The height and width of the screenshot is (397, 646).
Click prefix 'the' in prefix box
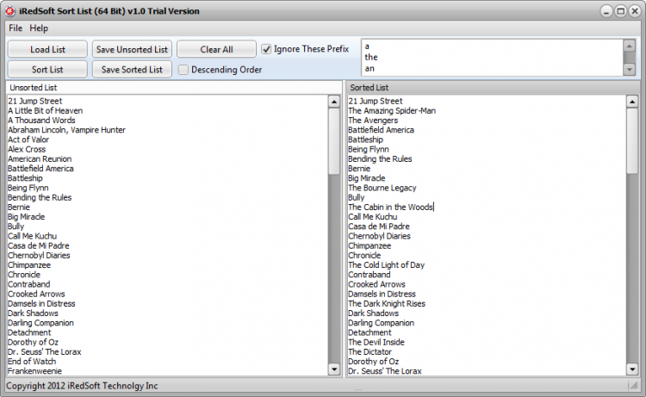click(x=371, y=57)
